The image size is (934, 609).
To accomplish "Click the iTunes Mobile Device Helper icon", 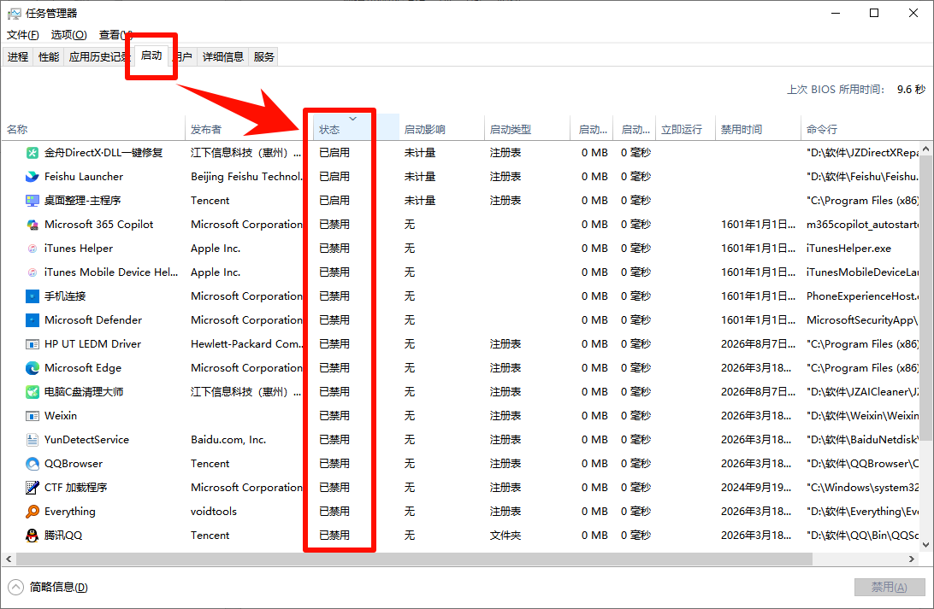I will pyautogui.click(x=33, y=272).
